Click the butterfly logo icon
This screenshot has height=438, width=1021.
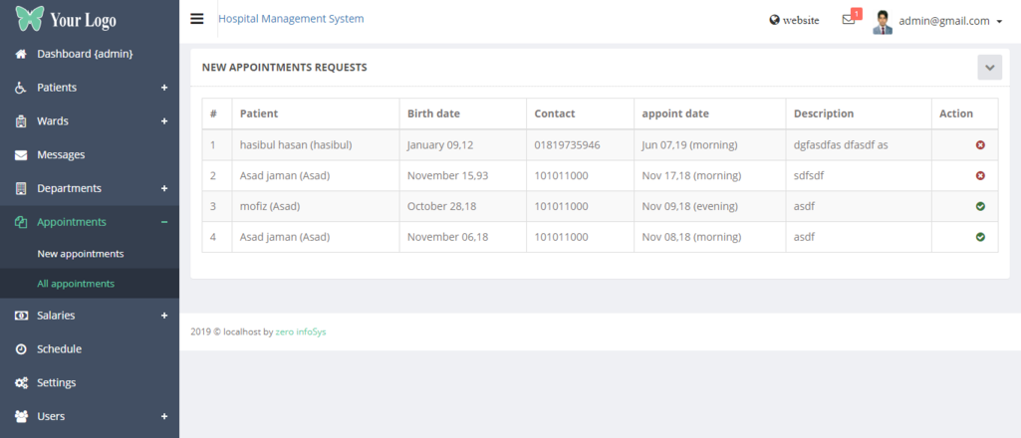(30, 19)
